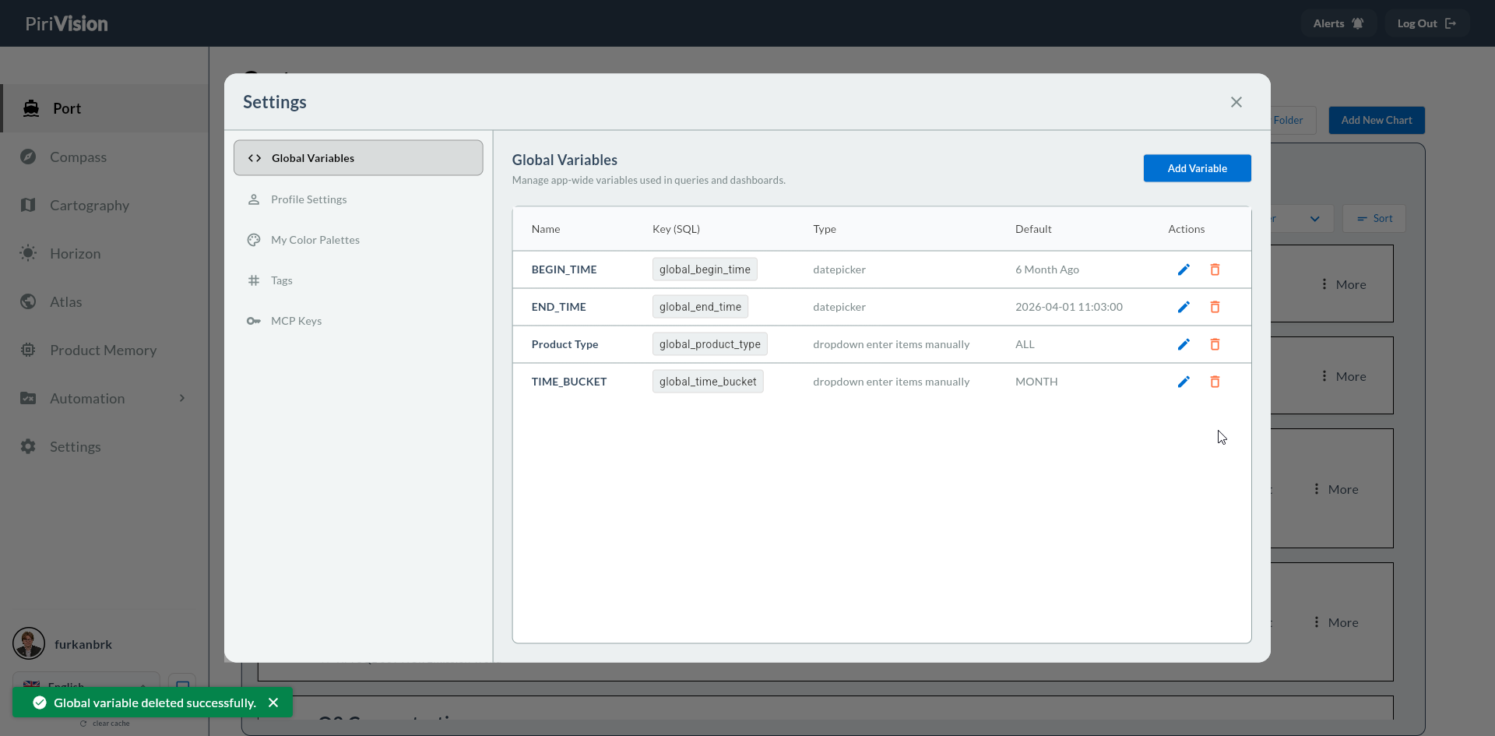
Task: Click the '2026-04-01 11:03:00' default value
Action: click(1068, 307)
